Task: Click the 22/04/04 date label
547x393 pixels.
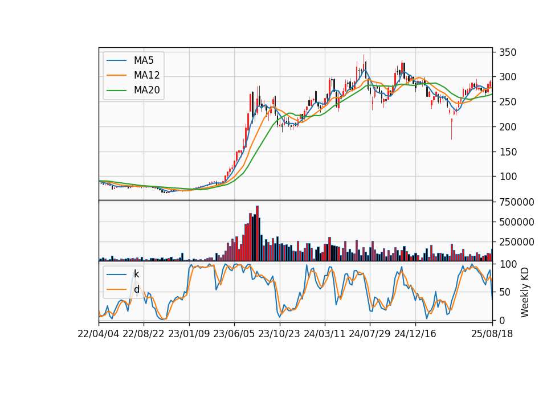Action: coord(99,334)
